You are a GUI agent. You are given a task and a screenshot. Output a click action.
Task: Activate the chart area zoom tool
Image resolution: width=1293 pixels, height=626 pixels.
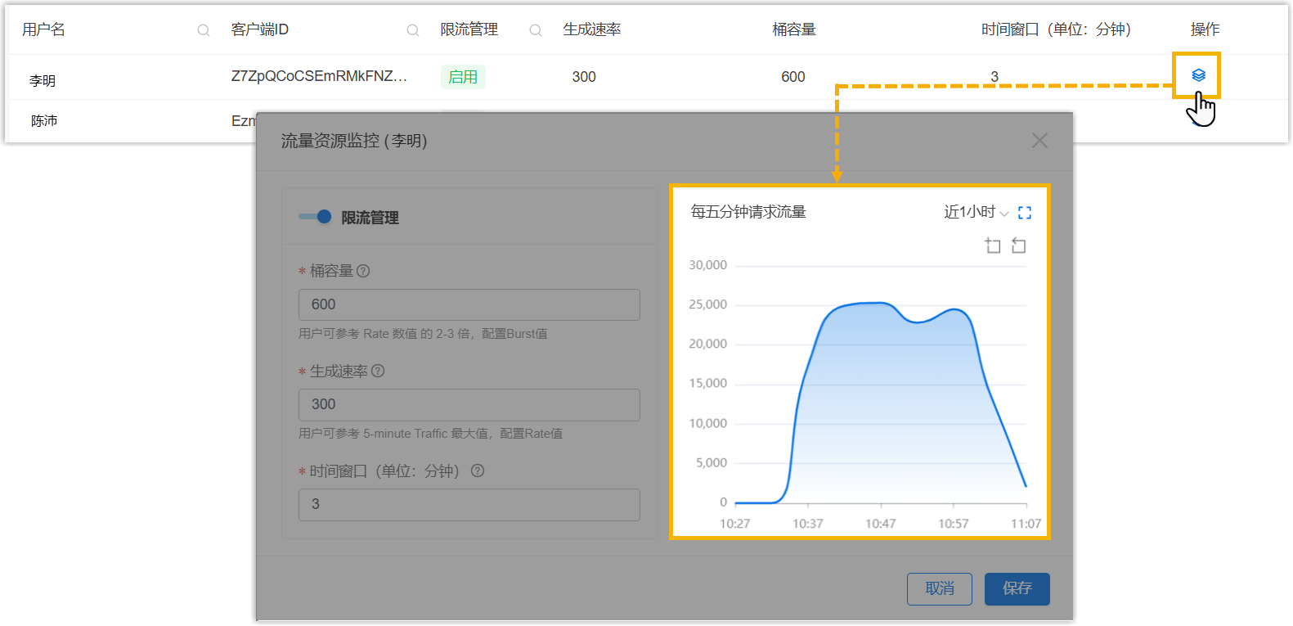pos(993,245)
